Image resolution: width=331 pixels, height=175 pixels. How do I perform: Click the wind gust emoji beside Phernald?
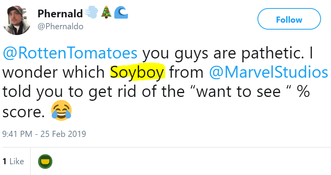pyautogui.click(x=91, y=13)
